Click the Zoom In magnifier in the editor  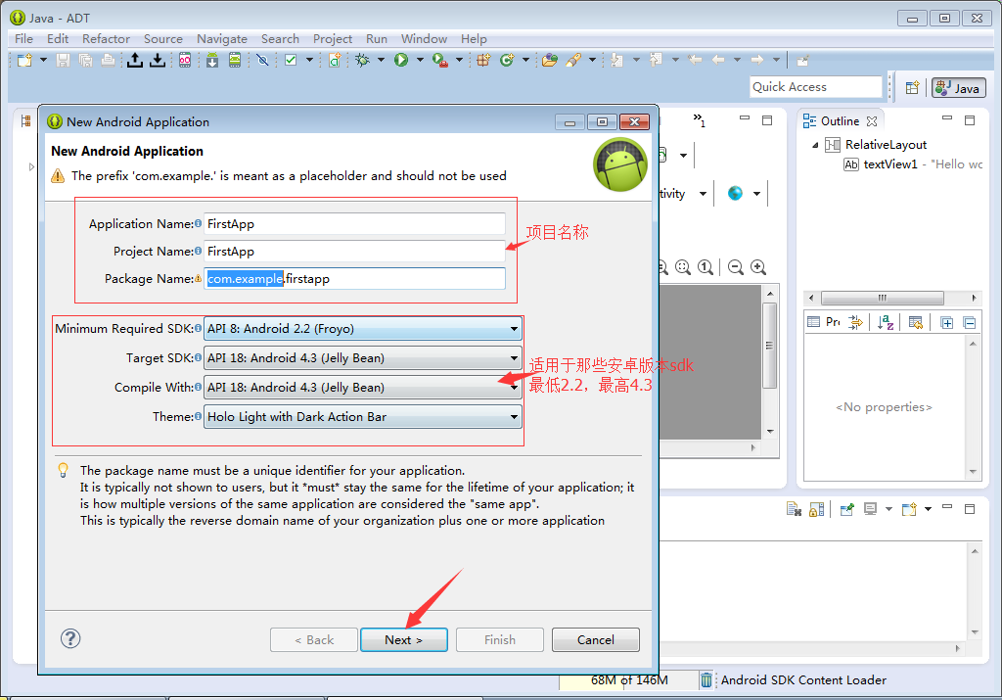click(758, 267)
